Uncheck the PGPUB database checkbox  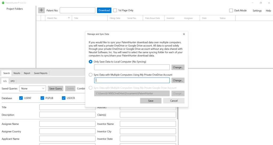[42, 98]
